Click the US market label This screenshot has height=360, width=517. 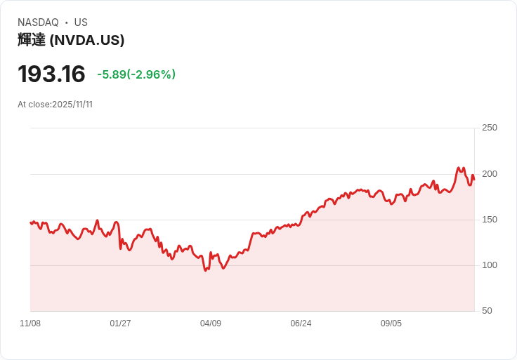(81, 22)
